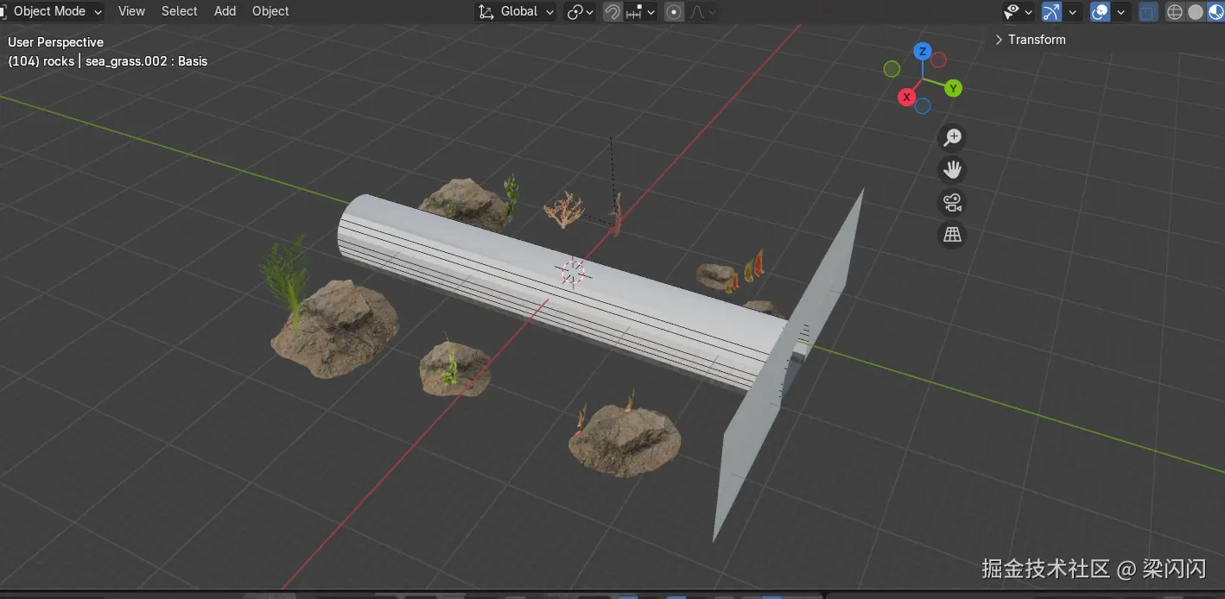This screenshot has width=1225, height=599.
Task: Click the pan hand viewport button
Action: click(952, 169)
